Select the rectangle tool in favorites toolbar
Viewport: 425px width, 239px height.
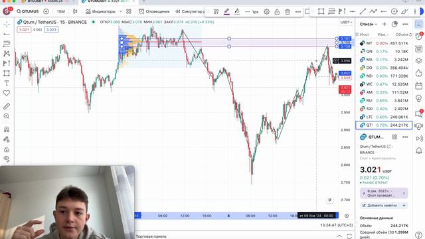click(321, 11)
